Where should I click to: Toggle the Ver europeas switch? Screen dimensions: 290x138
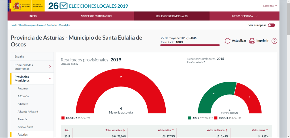(271, 25)
